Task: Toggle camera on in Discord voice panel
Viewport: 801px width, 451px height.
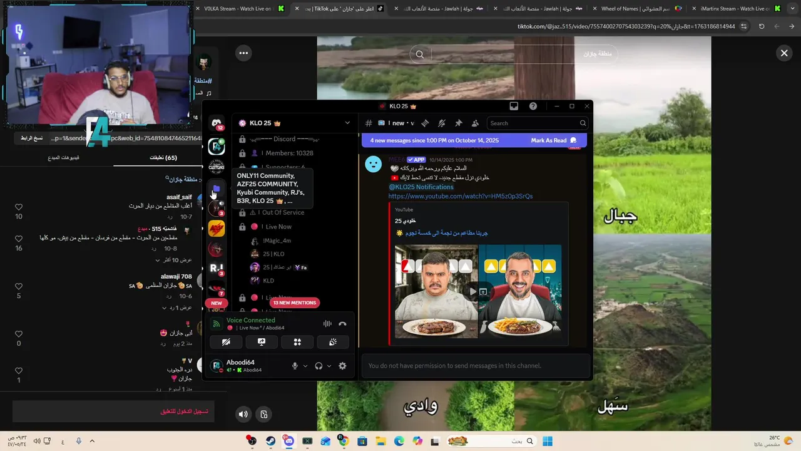Action: 226,342
